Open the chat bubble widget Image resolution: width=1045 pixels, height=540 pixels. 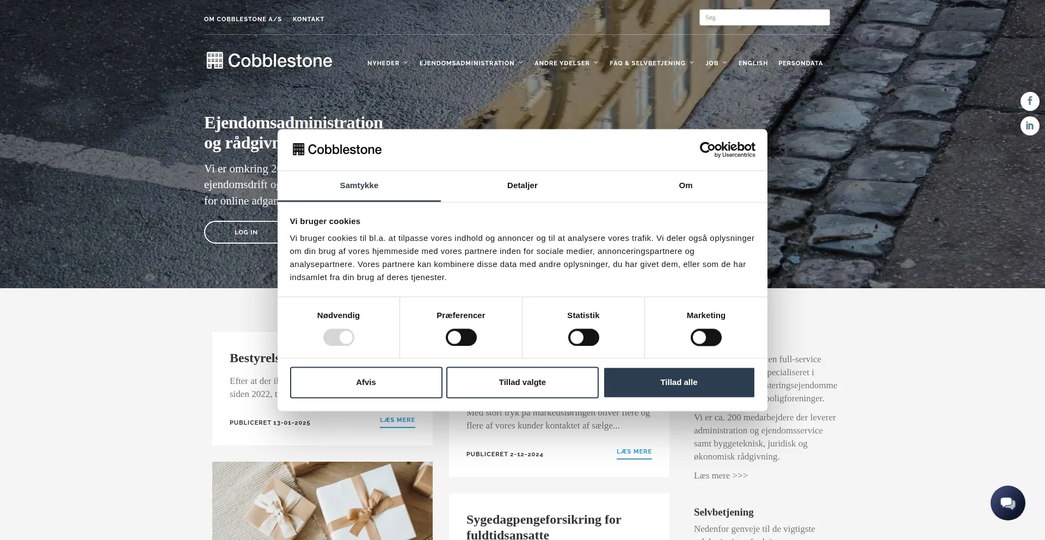click(x=1007, y=503)
